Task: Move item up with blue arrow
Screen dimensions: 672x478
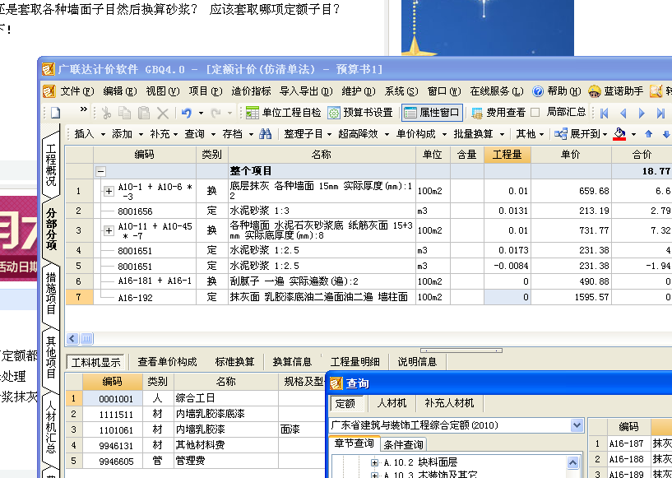Action: (648, 134)
